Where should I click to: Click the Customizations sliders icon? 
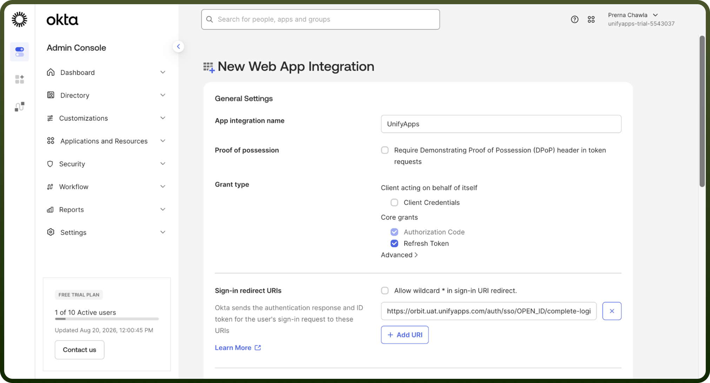tap(50, 118)
